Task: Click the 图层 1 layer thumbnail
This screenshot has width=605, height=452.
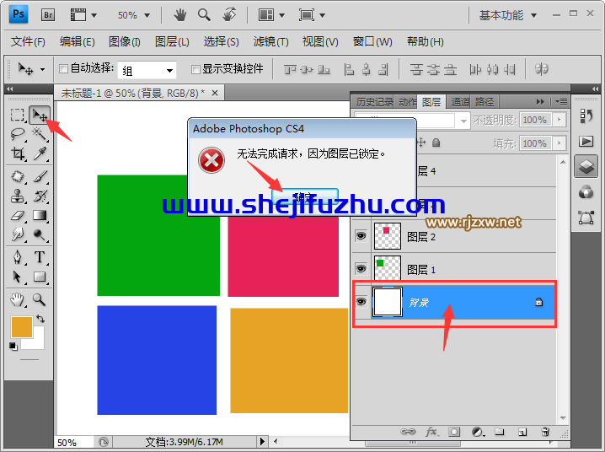Action: [x=388, y=269]
